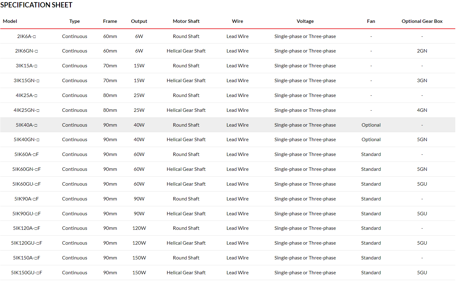The image size is (459, 282).
Task: Select model 5IK40A-□ cell
Action: point(27,125)
